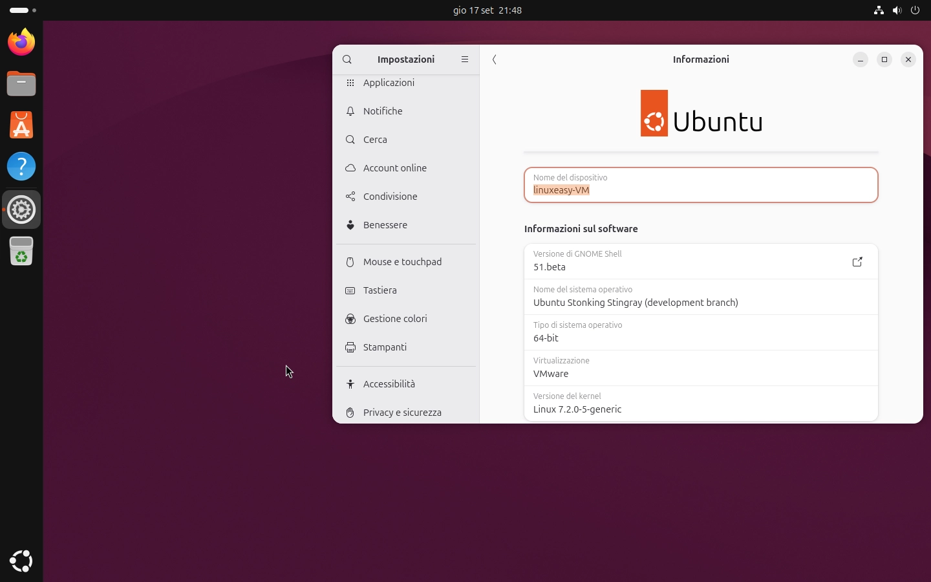931x582 pixels.
Task: Switch to the Condivisione panel
Action: (x=406, y=197)
